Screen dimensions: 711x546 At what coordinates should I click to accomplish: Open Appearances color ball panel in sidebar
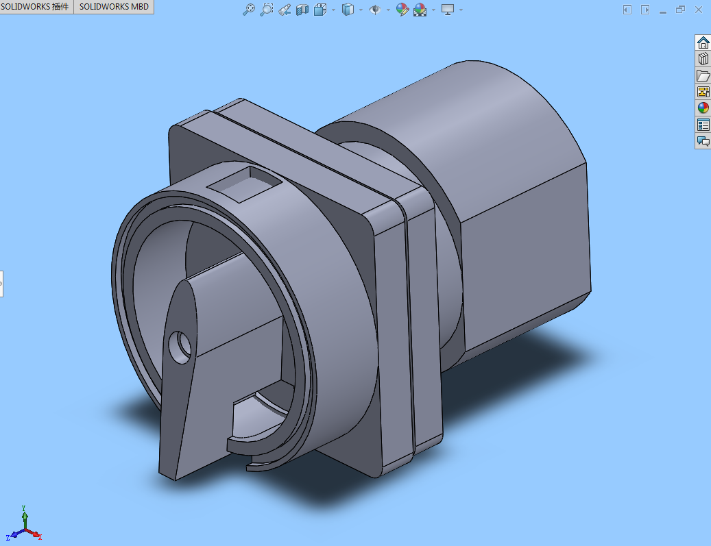(x=703, y=108)
